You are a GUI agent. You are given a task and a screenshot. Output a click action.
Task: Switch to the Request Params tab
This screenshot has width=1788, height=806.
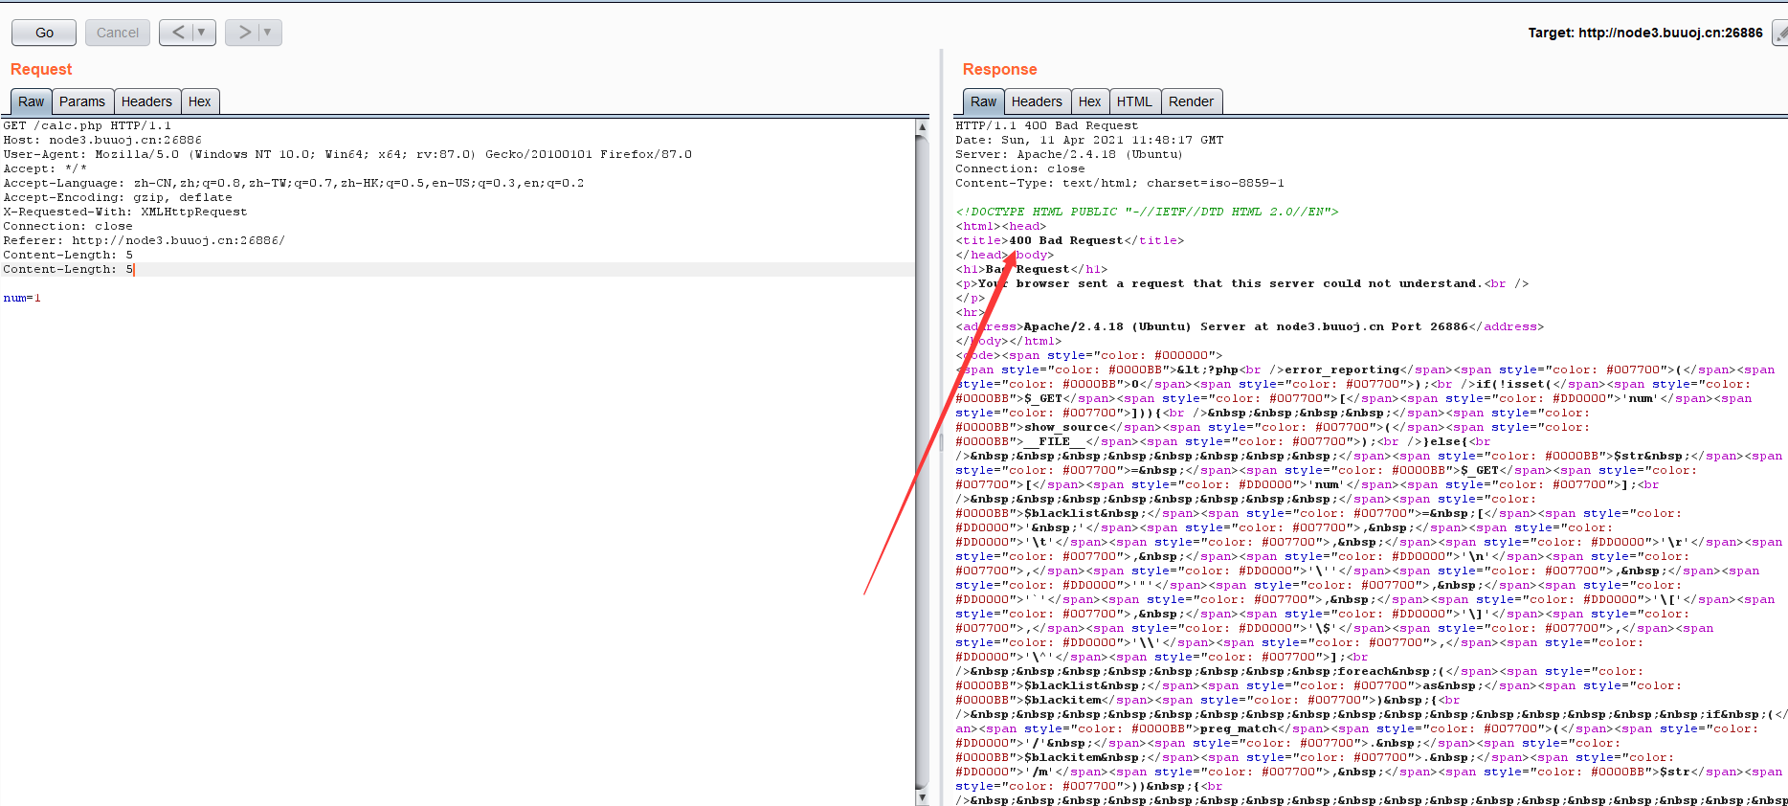coord(82,101)
